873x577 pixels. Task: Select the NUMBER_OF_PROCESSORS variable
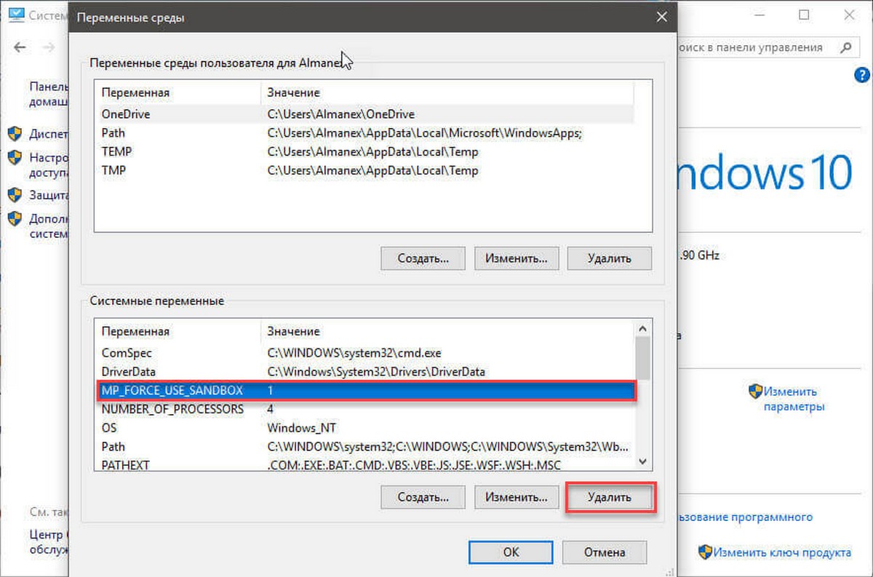pyautogui.click(x=364, y=409)
